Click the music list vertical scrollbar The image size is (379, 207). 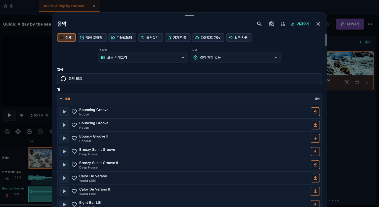(326, 40)
